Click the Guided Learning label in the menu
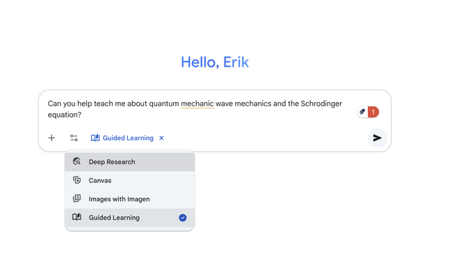 point(114,218)
